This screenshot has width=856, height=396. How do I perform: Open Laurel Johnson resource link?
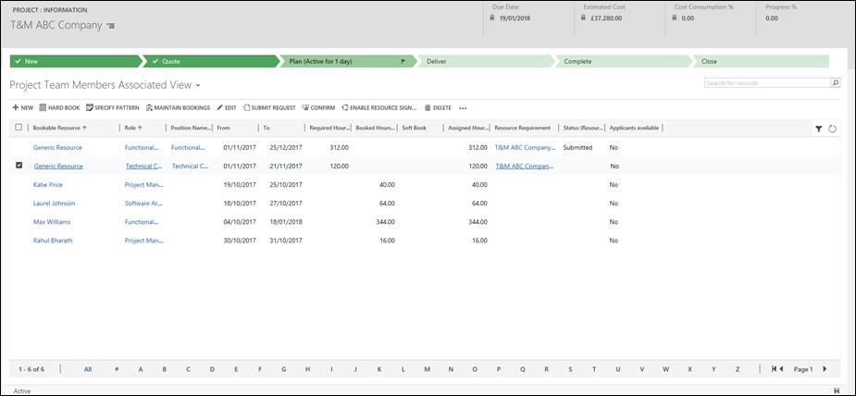point(54,204)
